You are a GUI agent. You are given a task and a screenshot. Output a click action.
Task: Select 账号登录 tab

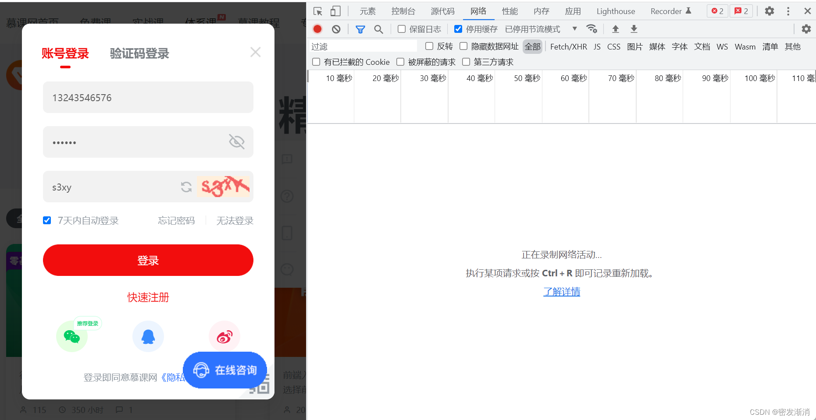(65, 53)
